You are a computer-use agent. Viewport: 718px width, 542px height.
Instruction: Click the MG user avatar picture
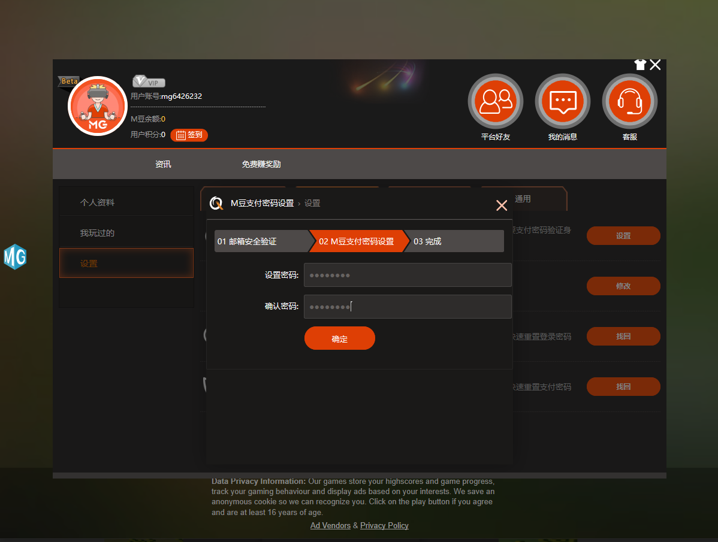[x=98, y=106]
